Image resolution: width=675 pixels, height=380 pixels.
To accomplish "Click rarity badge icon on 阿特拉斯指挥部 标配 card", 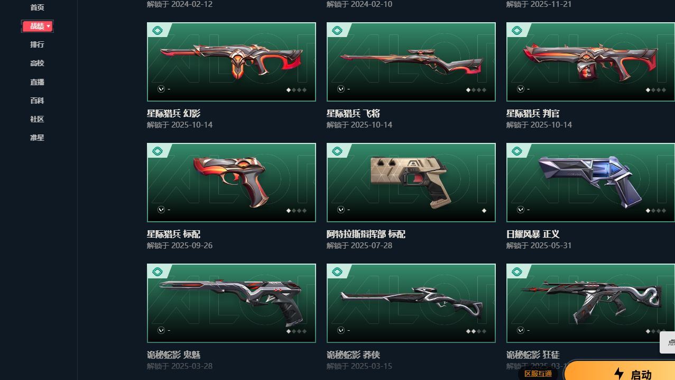I will pos(337,151).
